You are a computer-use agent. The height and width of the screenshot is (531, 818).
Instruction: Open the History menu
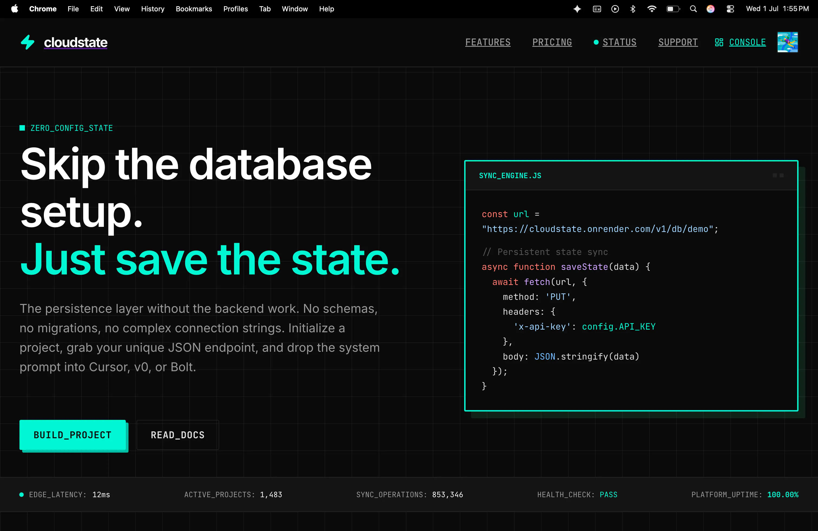(x=153, y=9)
